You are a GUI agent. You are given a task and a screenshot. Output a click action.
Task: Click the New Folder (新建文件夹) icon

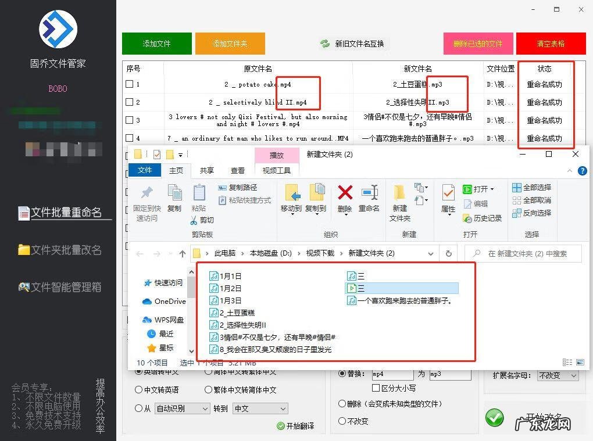point(399,193)
